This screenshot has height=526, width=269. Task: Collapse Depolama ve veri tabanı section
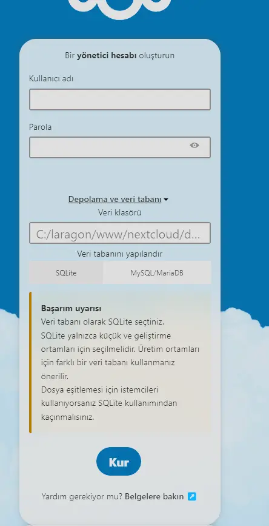pyautogui.click(x=118, y=199)
